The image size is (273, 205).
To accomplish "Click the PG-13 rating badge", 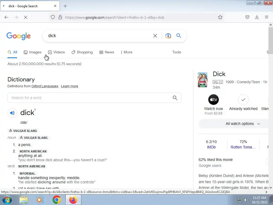I will 218,82.
